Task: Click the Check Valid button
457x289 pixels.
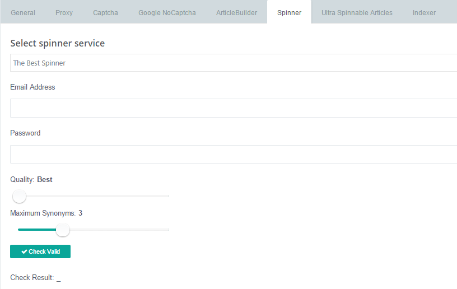Action: pos(40,251)
